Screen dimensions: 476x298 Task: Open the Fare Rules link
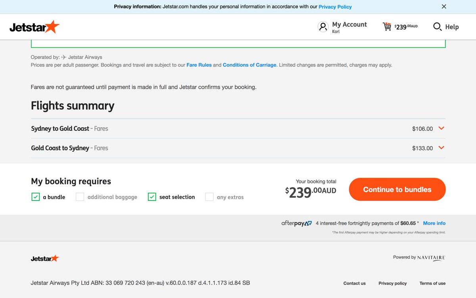199,65
